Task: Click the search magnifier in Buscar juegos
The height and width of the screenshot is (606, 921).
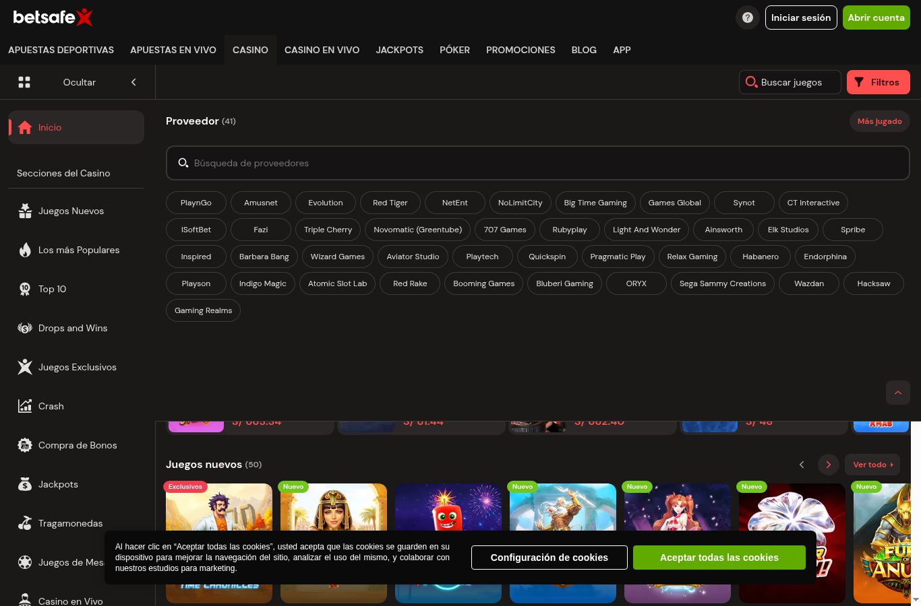Action: pos(751,82)
